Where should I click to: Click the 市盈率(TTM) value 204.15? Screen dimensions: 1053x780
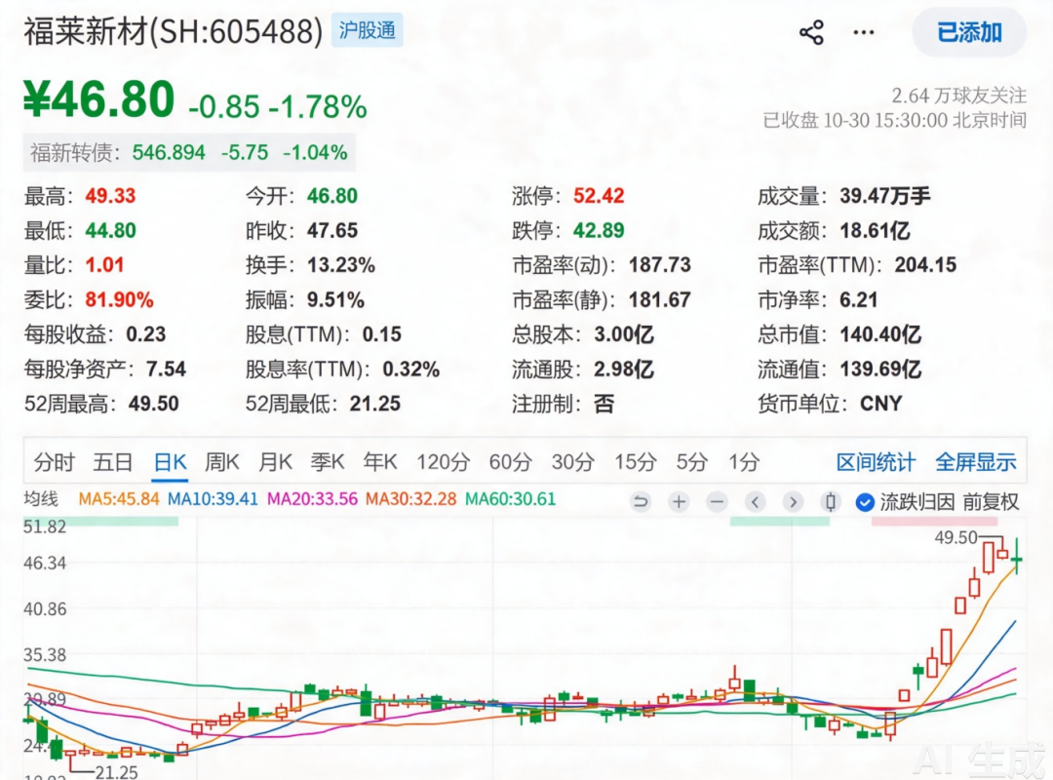pos(925,265)
